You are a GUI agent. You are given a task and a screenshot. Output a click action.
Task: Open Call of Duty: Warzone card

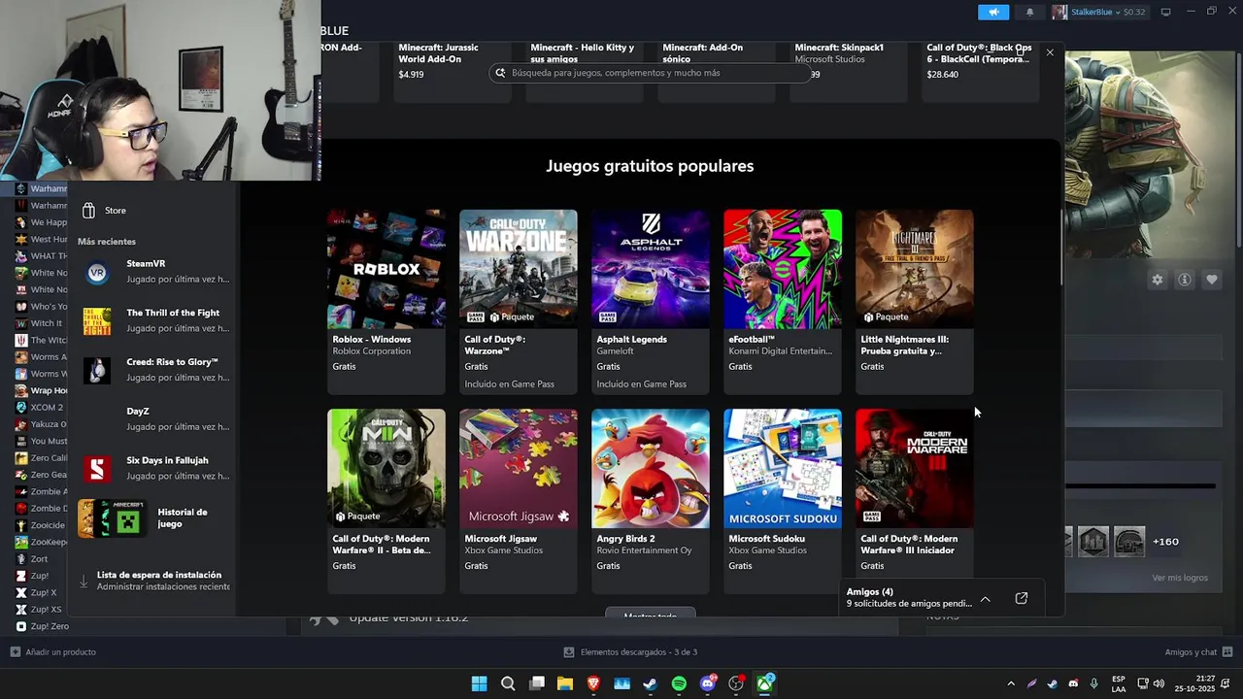[x=519, y=302]
